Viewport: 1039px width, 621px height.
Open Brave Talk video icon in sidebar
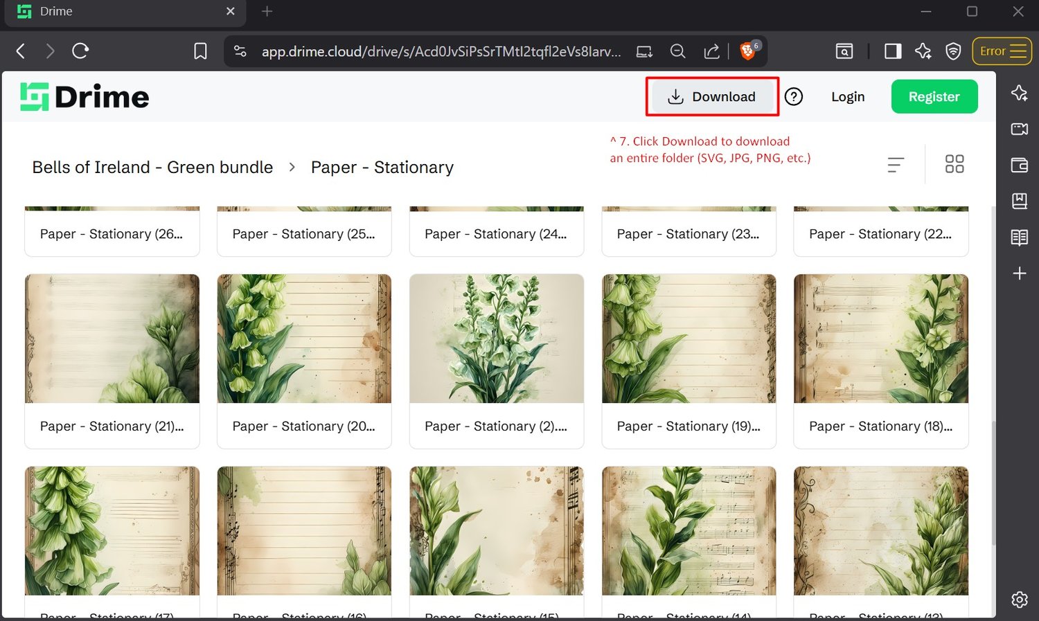click(x=1019, y=129)
